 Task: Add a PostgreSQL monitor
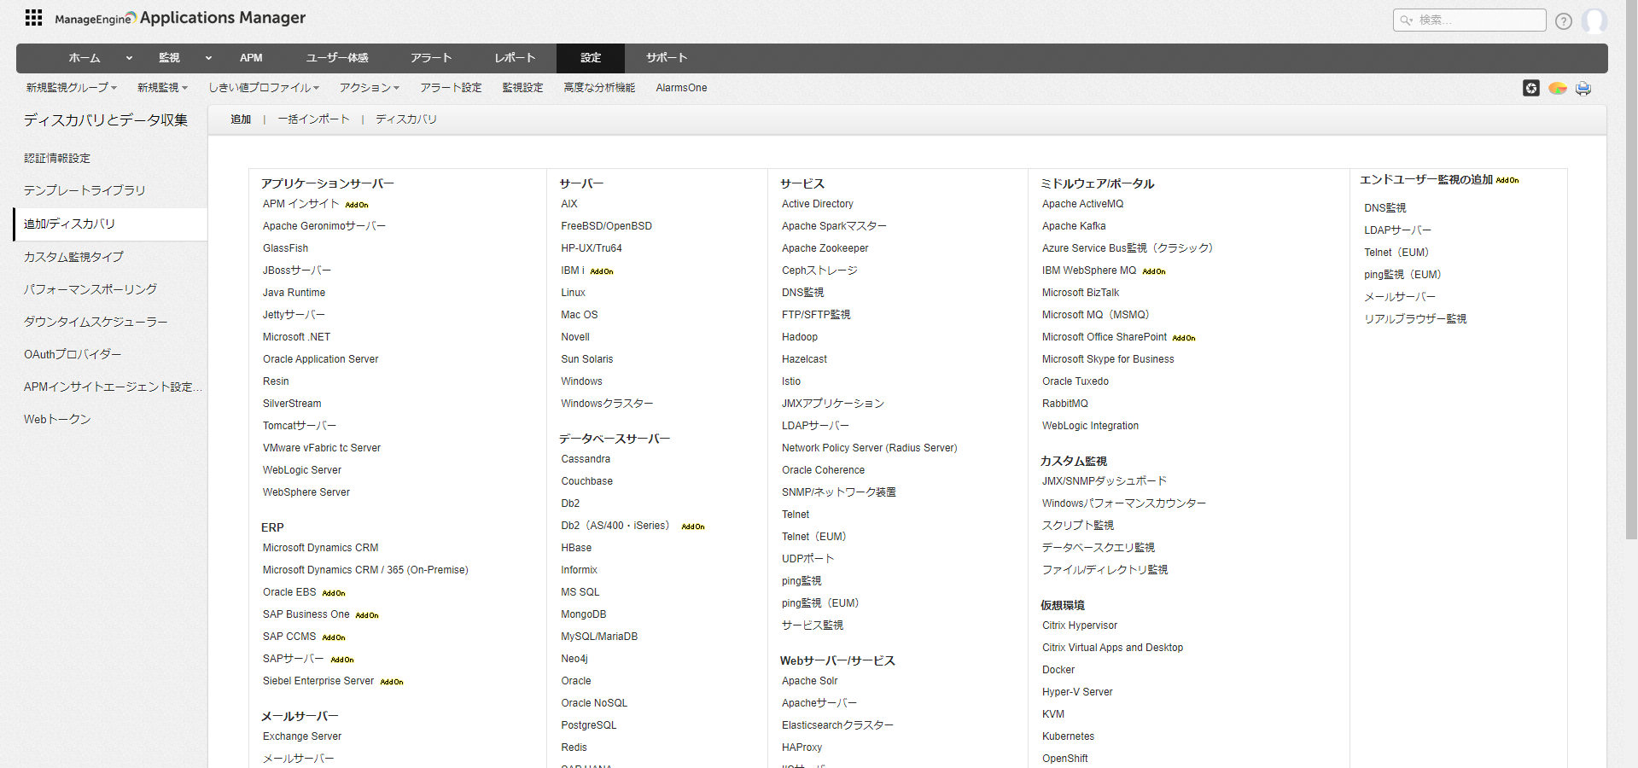[x=588, y=725]
